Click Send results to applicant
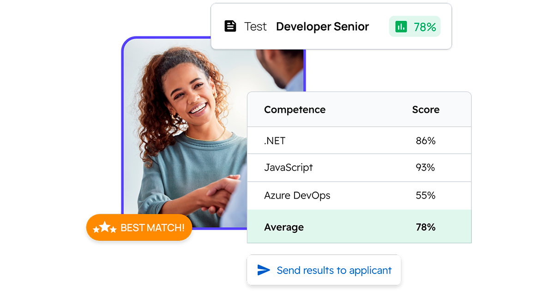The image size is (554, 291). click(x=324, y=270)
